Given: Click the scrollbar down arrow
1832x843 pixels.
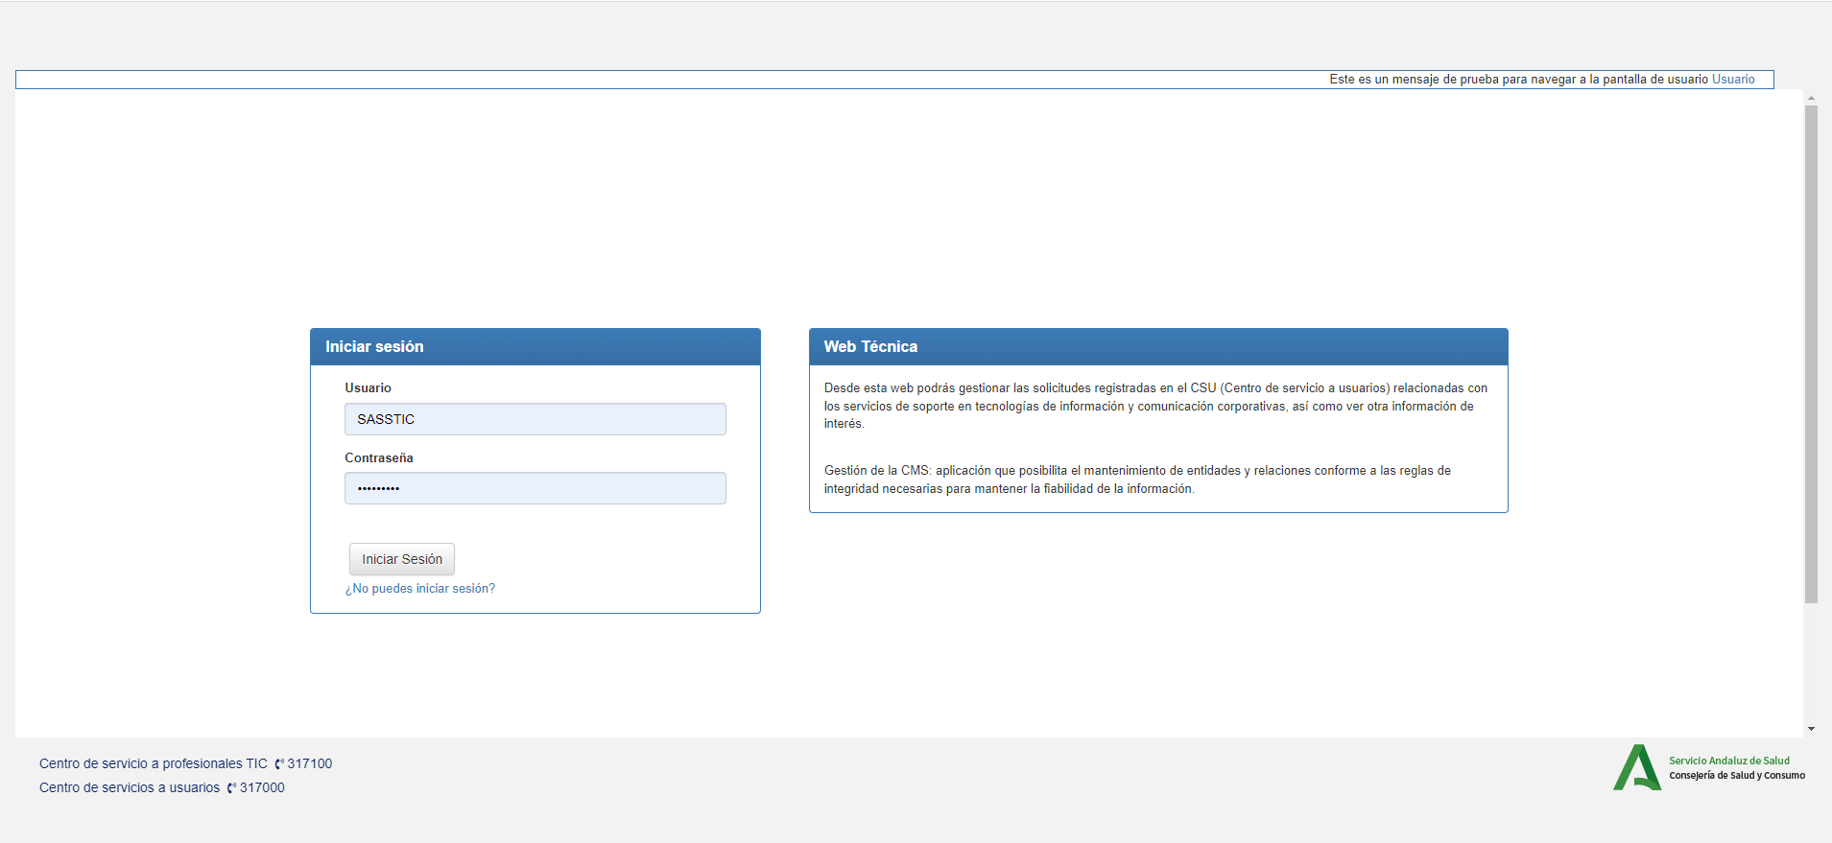Looking at the screenshot, I should click(1811, 729).
